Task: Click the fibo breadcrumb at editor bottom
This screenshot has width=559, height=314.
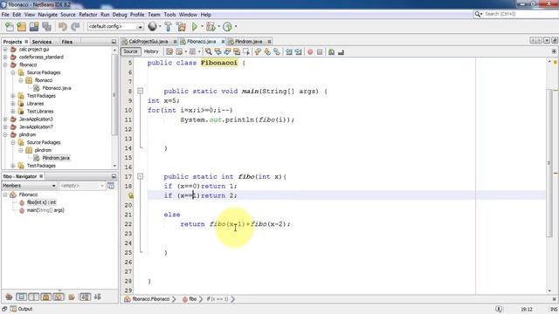Action: [190, 299]
